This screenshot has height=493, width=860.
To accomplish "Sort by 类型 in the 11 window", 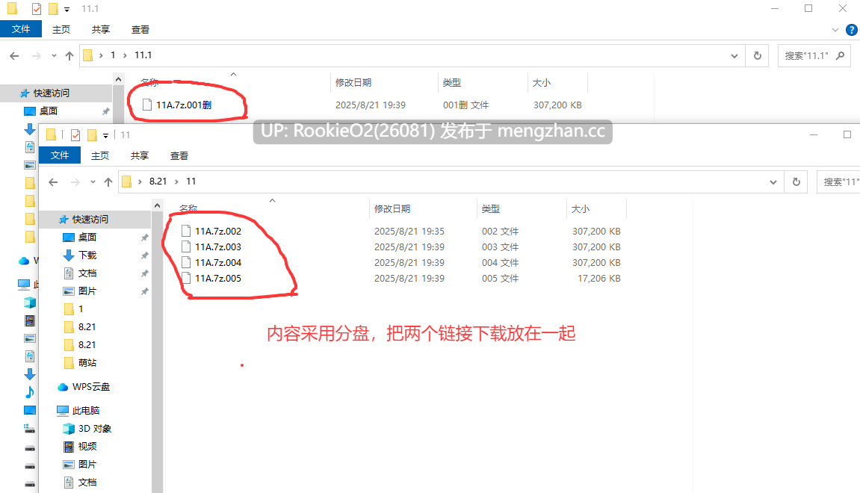I will 491,209.
